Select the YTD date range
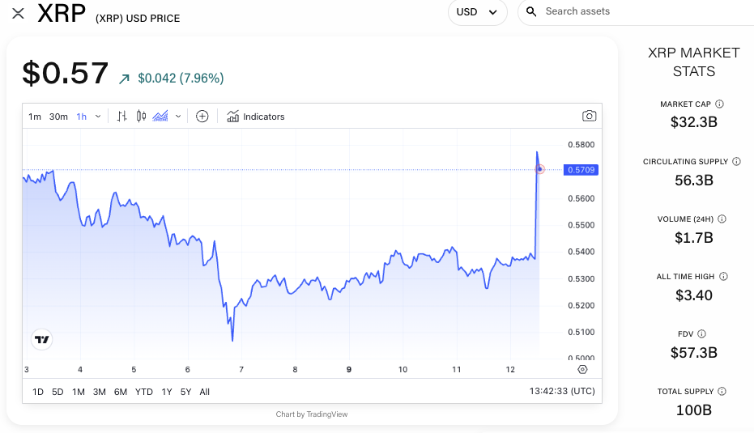754x433 pixels. 144,392
